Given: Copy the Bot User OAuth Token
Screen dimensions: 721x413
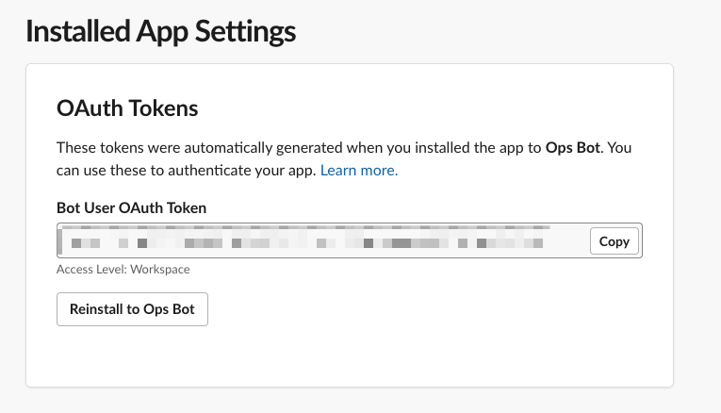Looking at the screenshot, I should (614, 241).
